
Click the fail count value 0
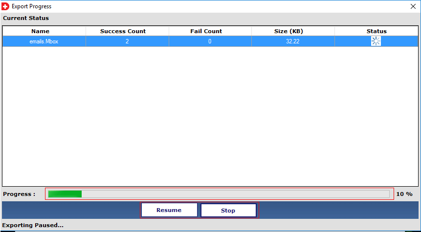pyautogui.click(x=210, y=42)
